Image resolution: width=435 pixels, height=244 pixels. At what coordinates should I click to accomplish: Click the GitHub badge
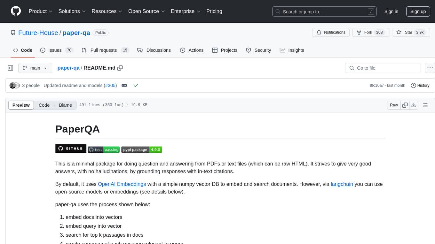click(x=71, y=149)
